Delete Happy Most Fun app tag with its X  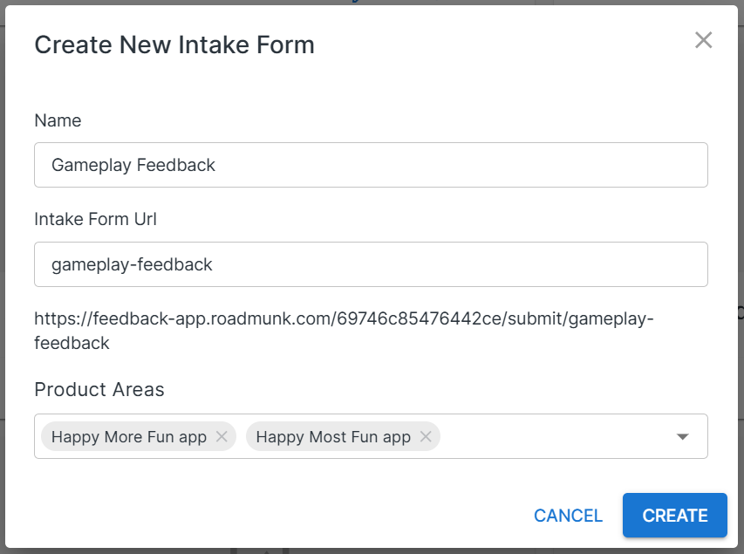pos(425,436)
